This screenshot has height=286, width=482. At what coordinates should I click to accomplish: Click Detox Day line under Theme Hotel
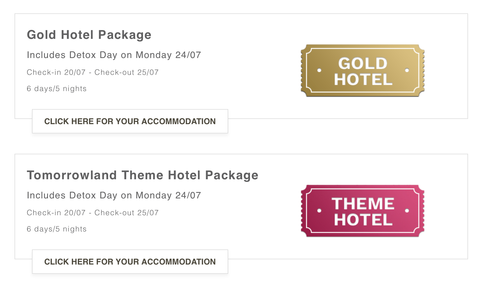(x=114, y=196)
